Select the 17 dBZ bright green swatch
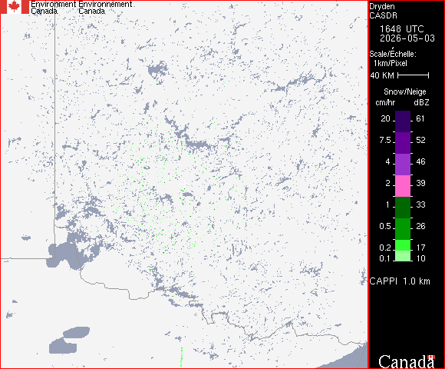Viewport: 445px width, 369px height. click(403, 245)
